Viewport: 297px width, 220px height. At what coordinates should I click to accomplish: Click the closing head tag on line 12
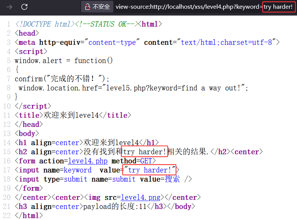click(x=29, y=124)
